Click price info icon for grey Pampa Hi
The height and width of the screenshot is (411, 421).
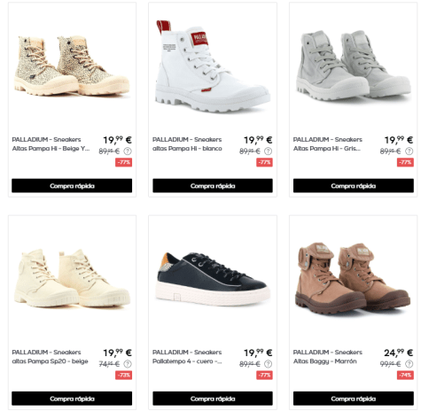point(409,151)
